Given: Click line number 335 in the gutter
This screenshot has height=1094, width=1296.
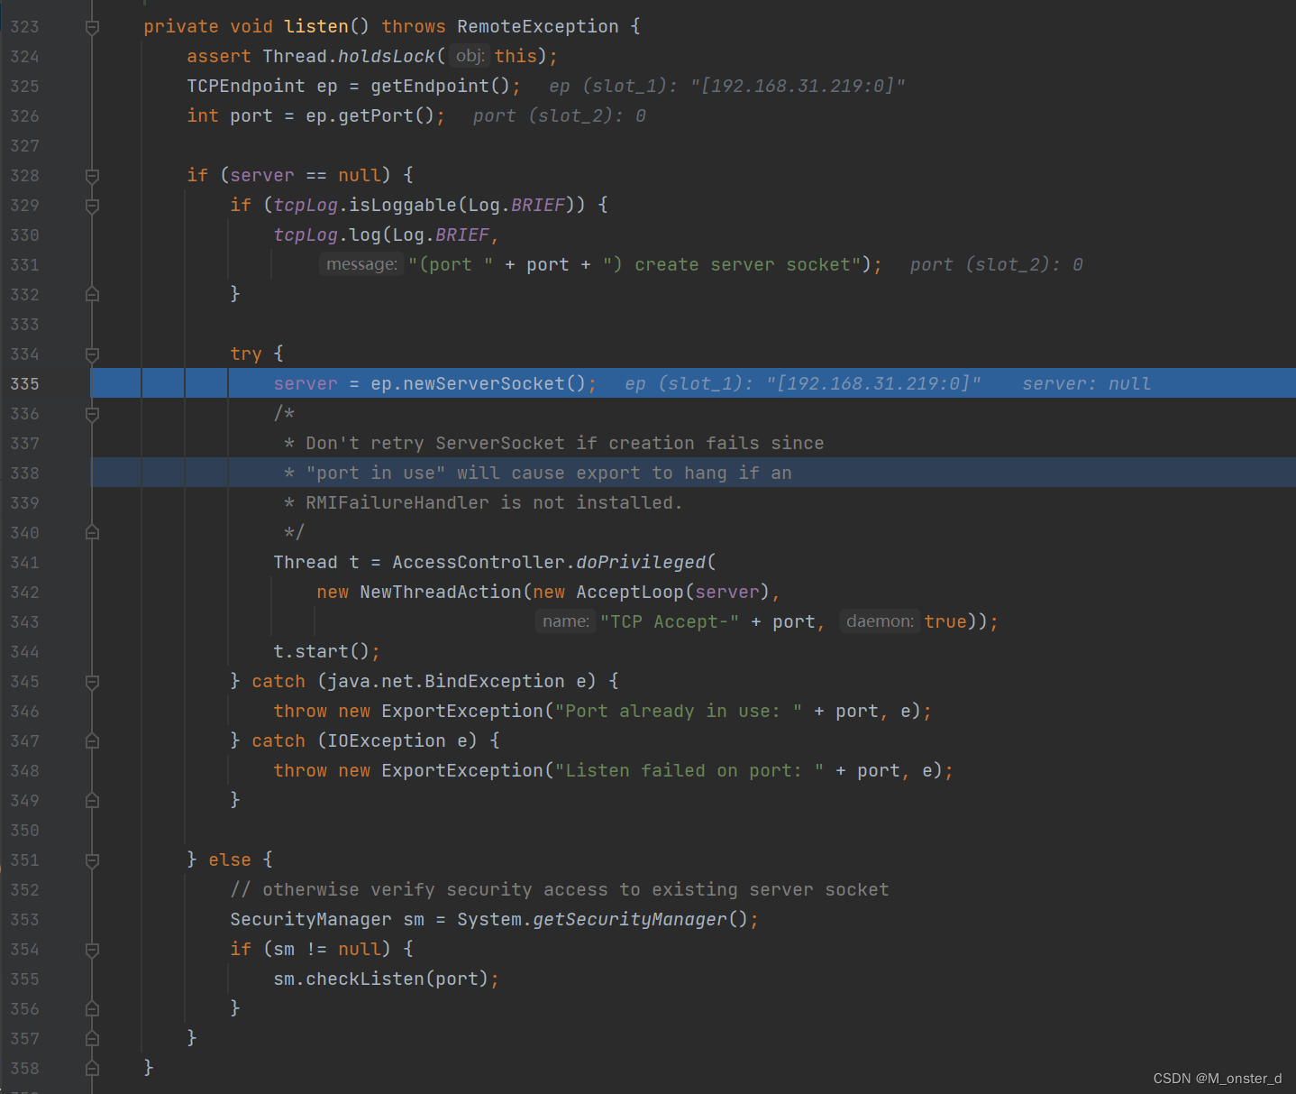Looking at the screenshot, I should (24, 384).
